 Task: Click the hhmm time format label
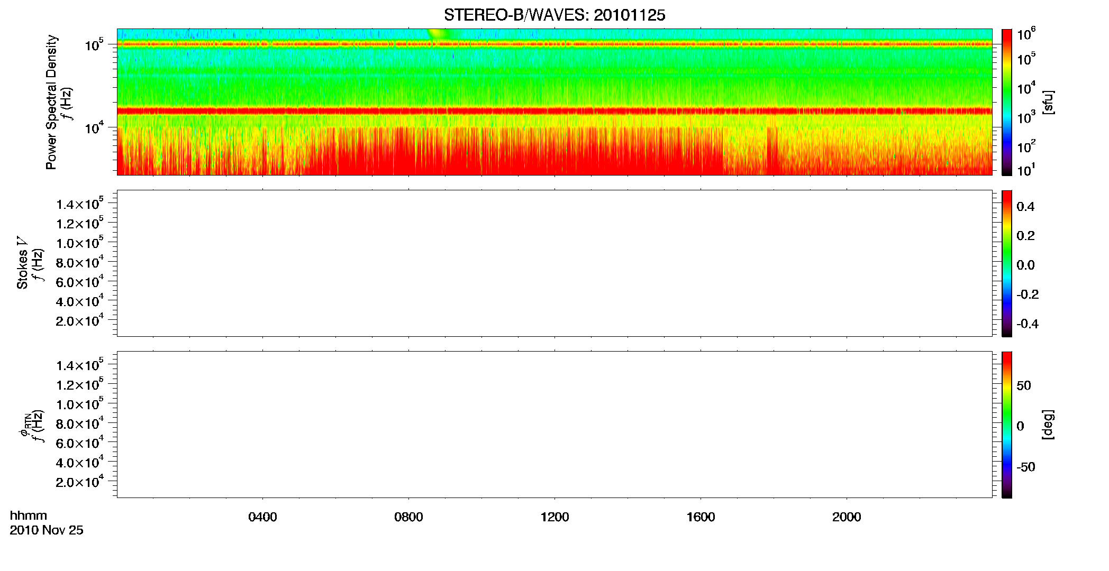click(29, 516)
